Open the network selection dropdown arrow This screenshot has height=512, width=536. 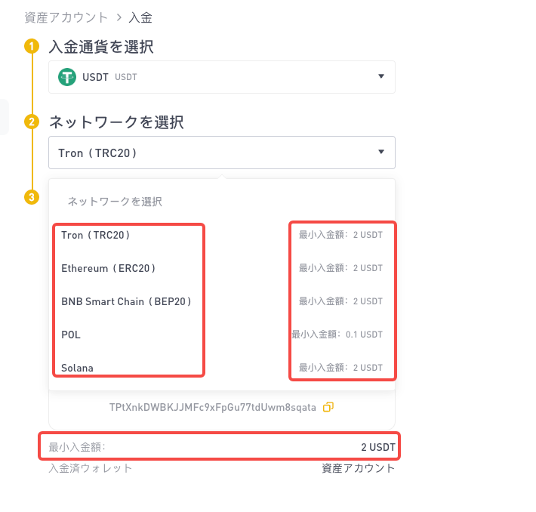click(x=381, y=152)
